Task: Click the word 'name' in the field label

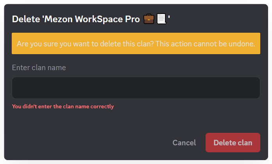Action: click(57, 67)
